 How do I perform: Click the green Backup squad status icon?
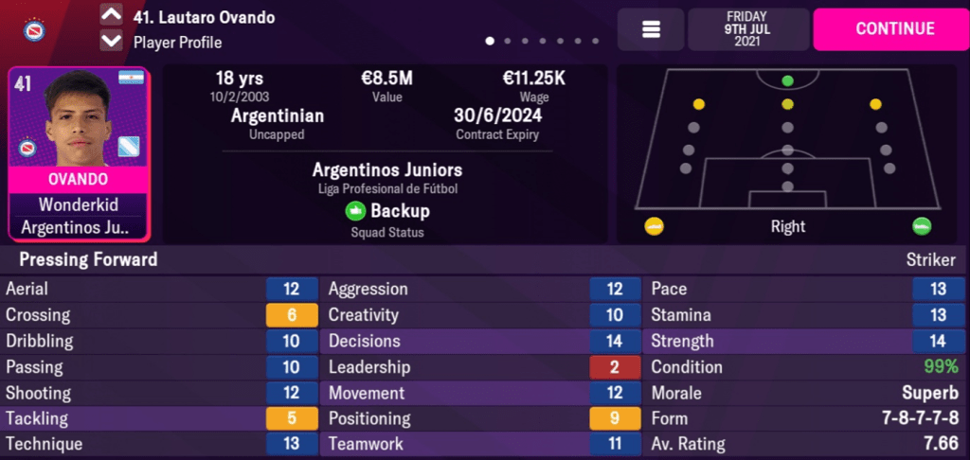(355, 211)
